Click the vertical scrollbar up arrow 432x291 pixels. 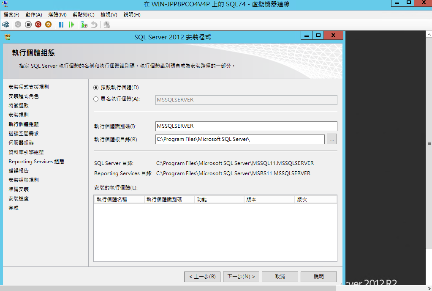[429, 35]
